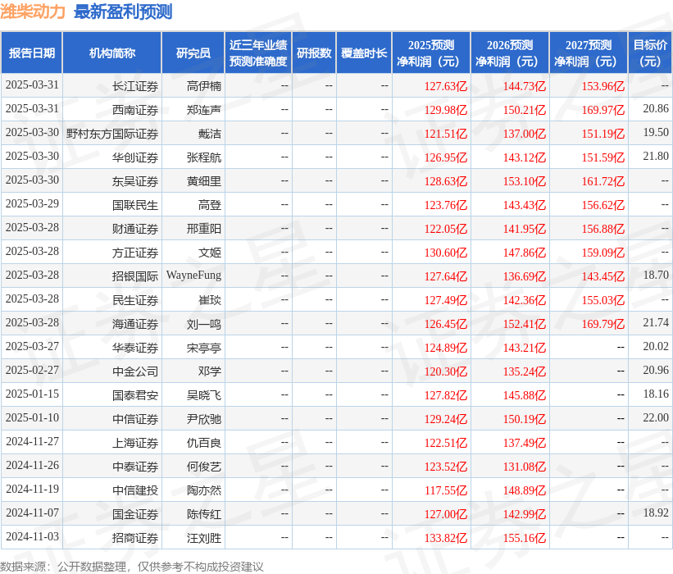Screen dimensions: 673x574
Task: Click analyst name 宋亭亭
Action: (x=204, y=348)
